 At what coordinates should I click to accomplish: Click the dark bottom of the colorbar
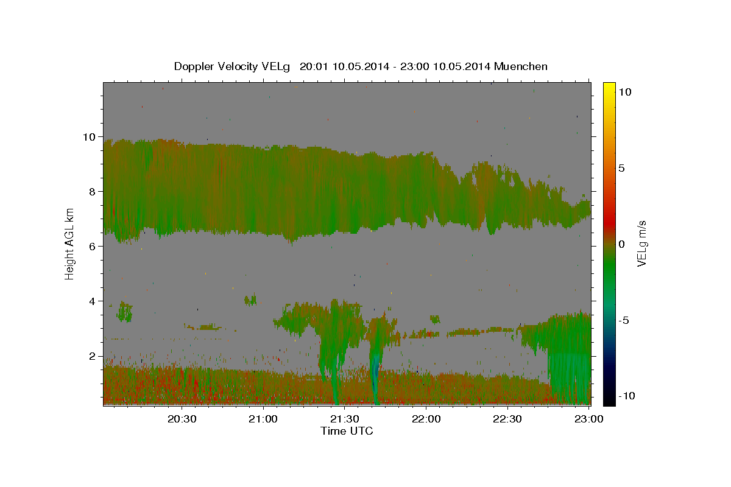point(609,396)
